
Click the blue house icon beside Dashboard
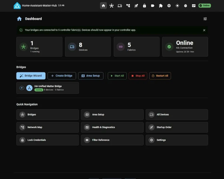19,19
